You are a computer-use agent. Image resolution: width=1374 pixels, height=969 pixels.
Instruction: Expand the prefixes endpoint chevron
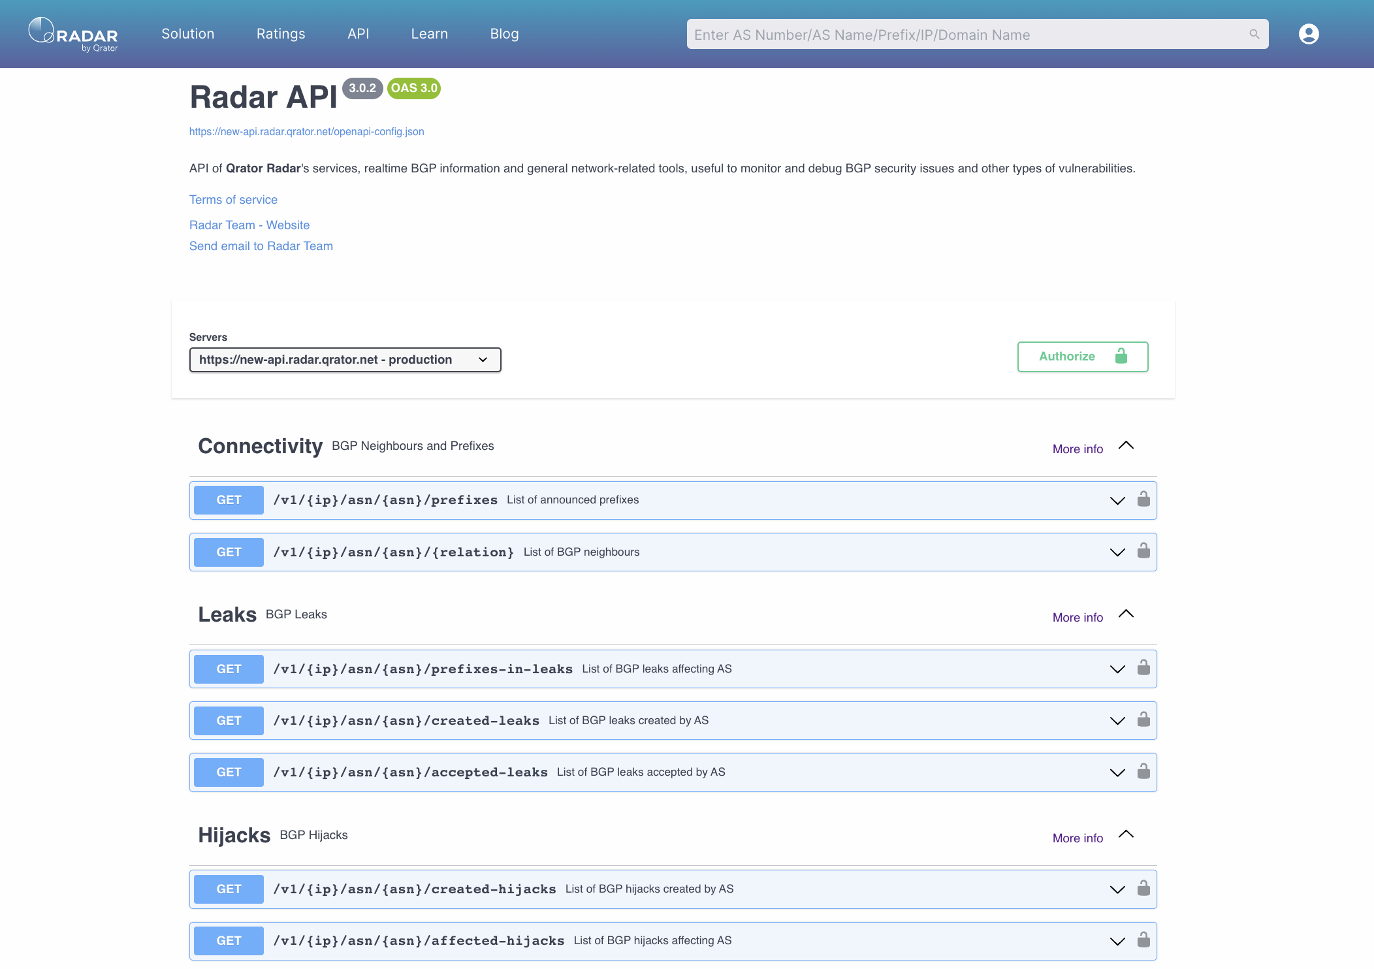[1117, 501]
